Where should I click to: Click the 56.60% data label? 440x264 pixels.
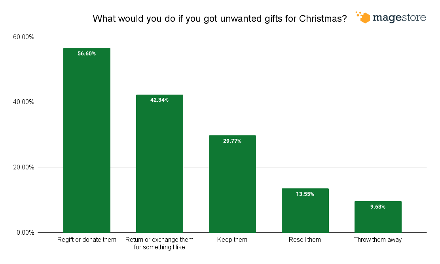[x=87, y=54]
